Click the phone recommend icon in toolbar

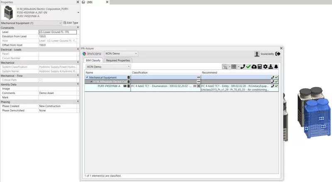coord(243,67)
